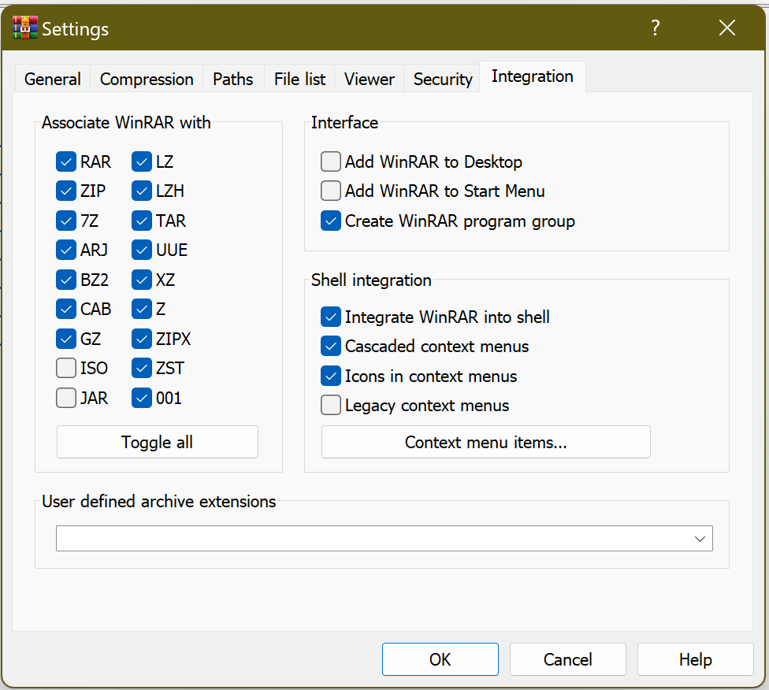Confirm settings with OK button

tap(440, 659)
